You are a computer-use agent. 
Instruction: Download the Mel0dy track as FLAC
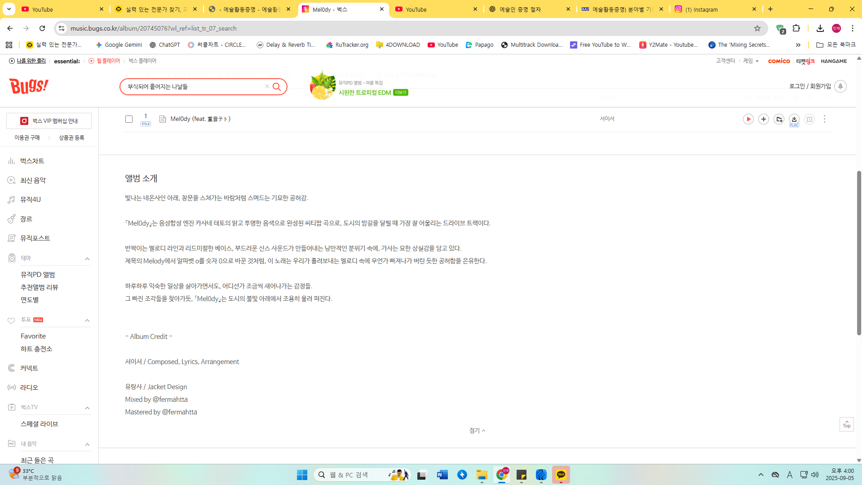(x=794, y=119)
